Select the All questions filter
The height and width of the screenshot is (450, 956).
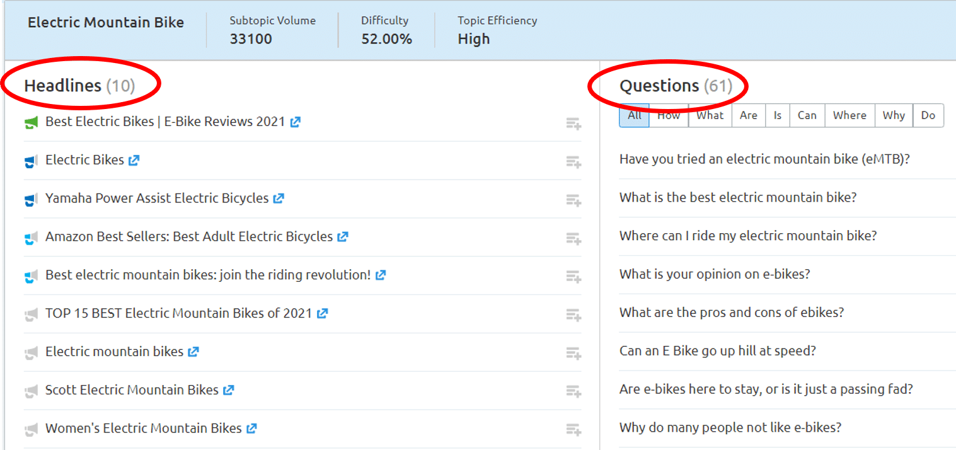(634, 115)
